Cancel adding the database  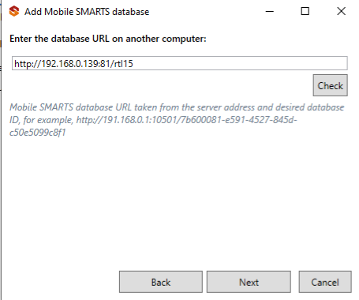tap(325, 282)
